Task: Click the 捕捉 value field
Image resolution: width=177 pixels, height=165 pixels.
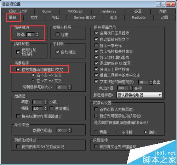Action: pos(38,108)
